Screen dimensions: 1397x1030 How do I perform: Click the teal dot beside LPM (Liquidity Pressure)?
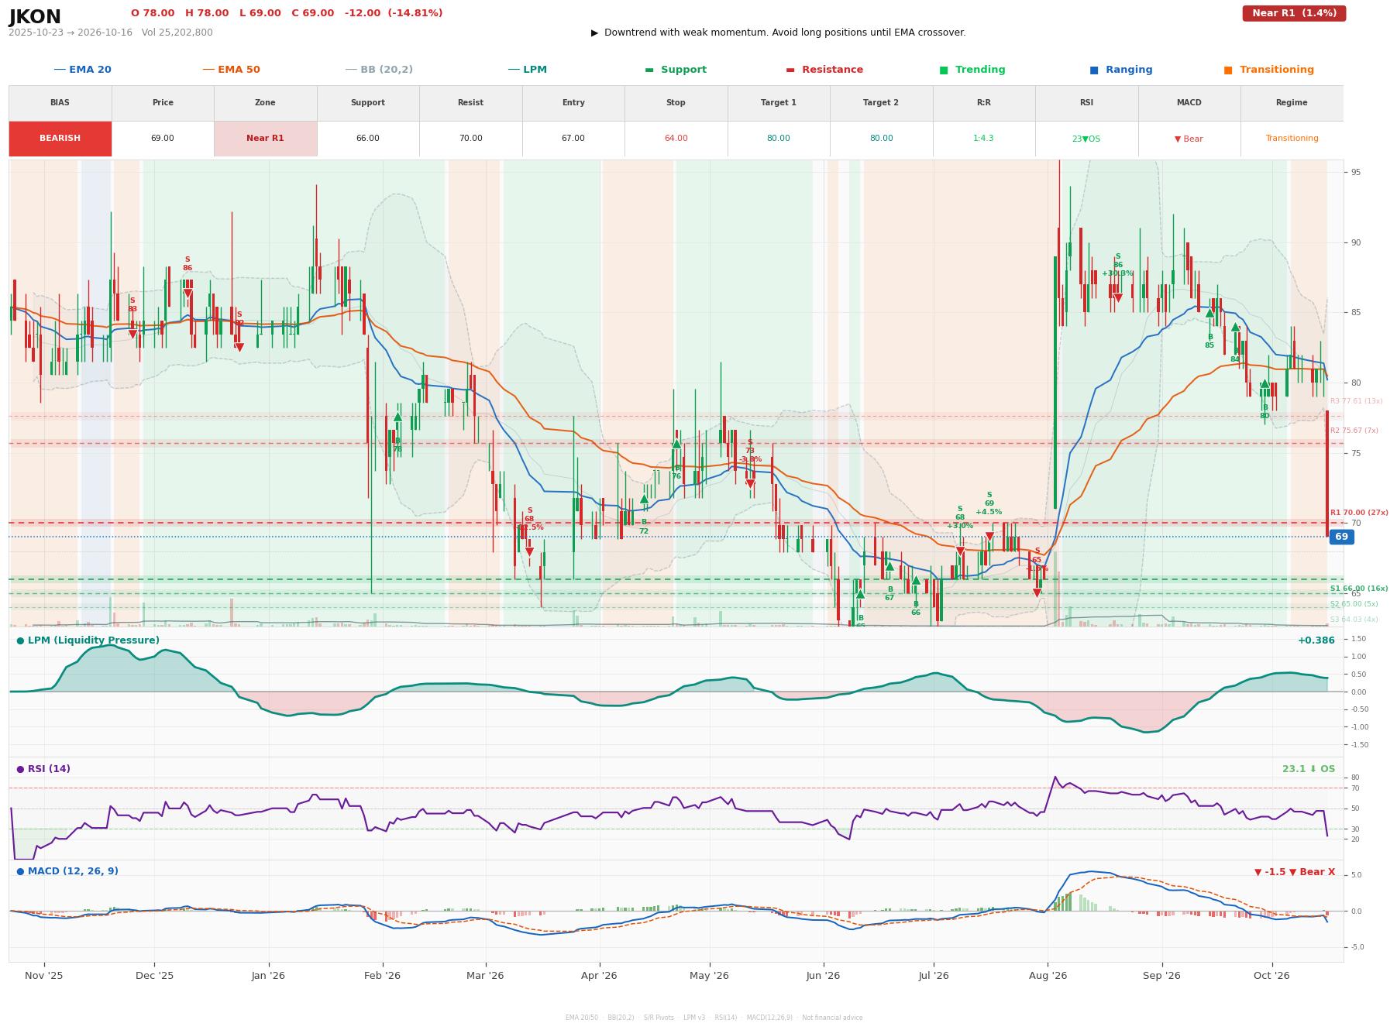click(x=20, y=640)
